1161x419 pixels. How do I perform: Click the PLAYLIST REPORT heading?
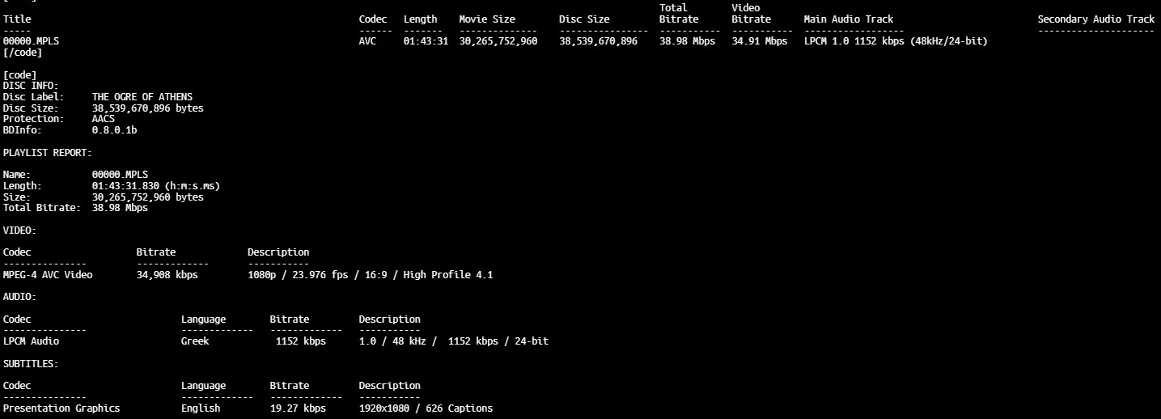click(48, 152)
